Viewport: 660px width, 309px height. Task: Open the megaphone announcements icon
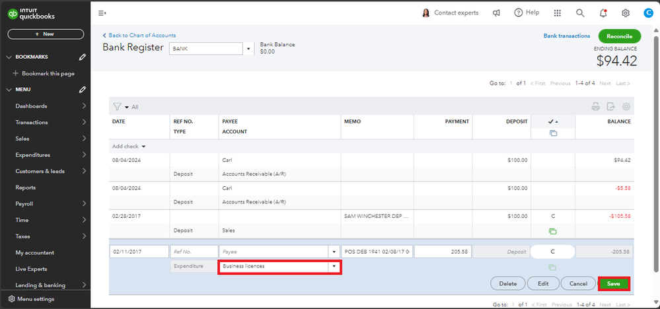point(496,13)
